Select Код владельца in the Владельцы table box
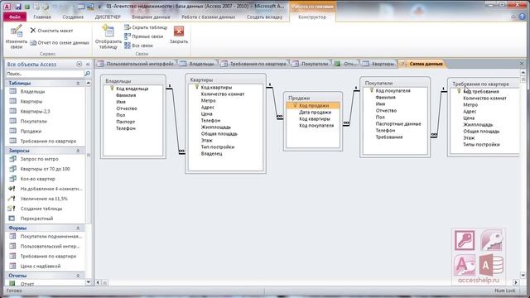 tap(132, 89)
